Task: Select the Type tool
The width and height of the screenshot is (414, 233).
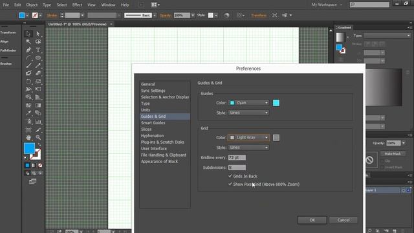Action: (38, 50)
